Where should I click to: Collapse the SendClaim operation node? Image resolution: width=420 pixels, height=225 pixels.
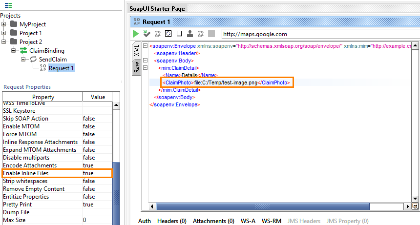[23, 59]
